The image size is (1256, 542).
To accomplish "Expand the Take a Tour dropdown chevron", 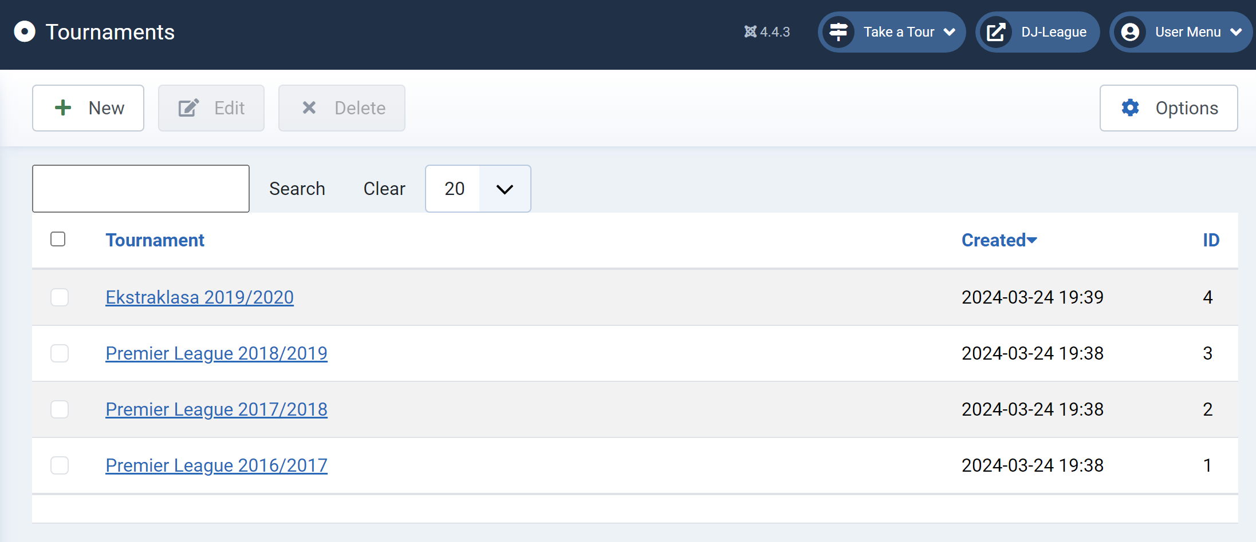I will (949, 32).
